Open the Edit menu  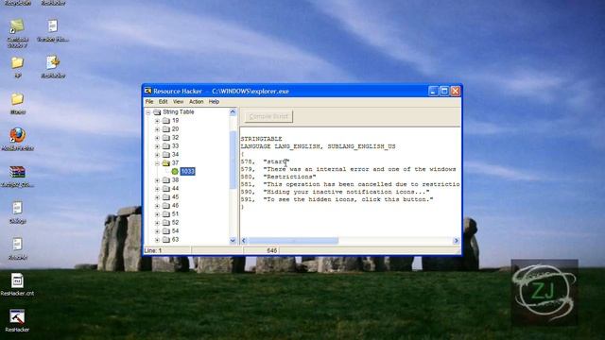pos(164,102)
